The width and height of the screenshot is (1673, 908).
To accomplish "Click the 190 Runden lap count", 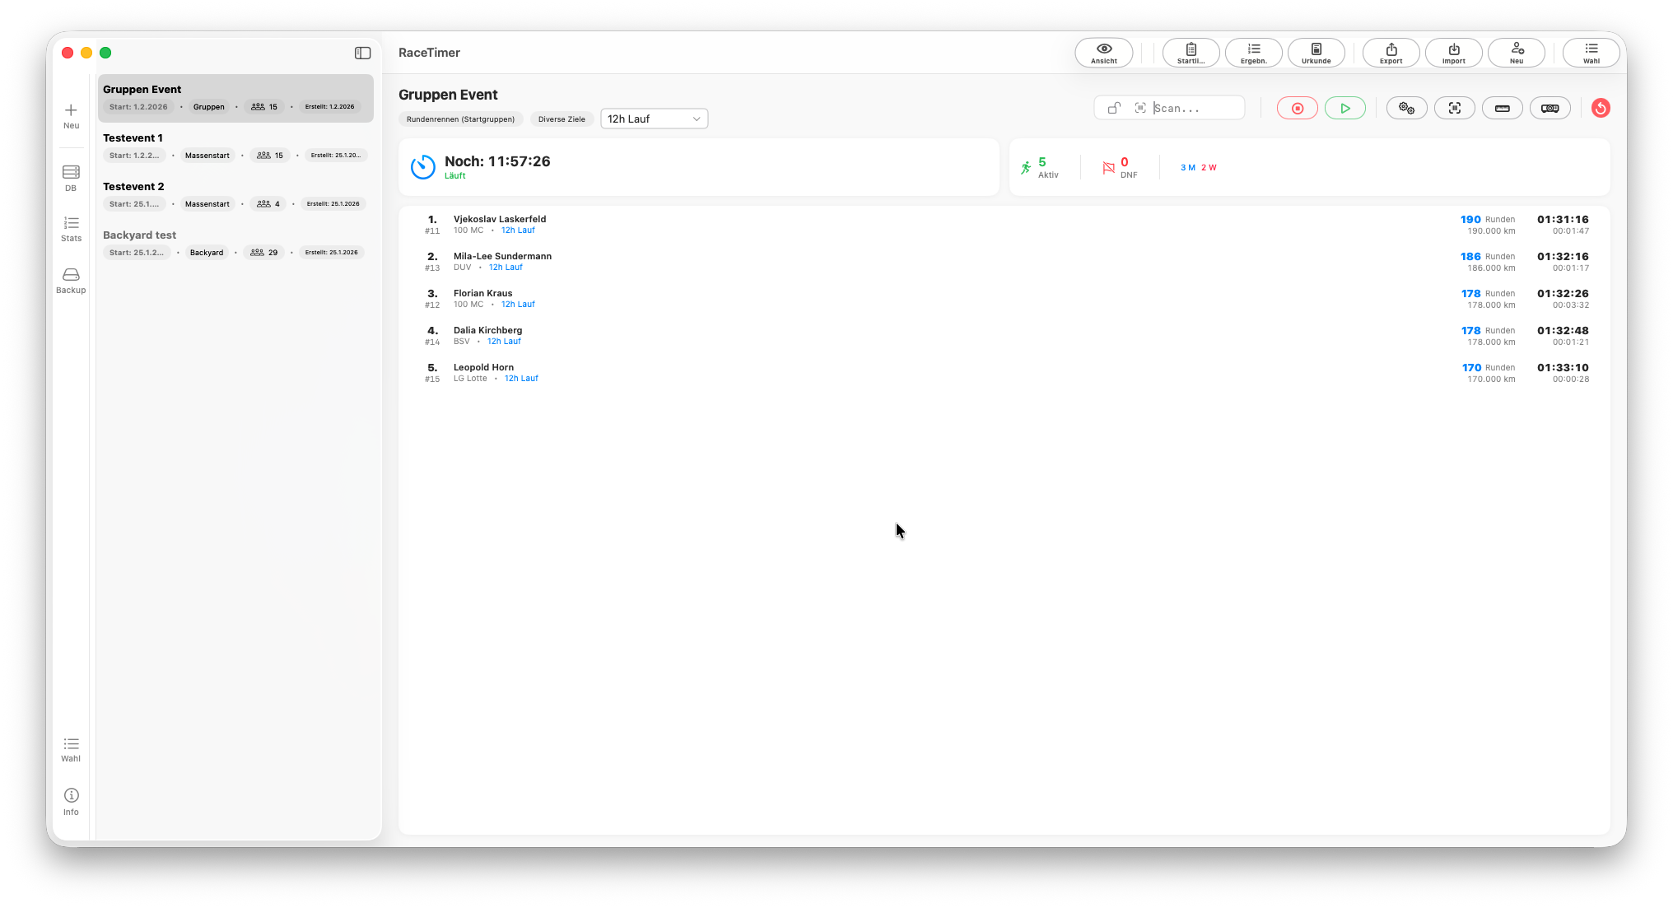I will coord(1488,220).
